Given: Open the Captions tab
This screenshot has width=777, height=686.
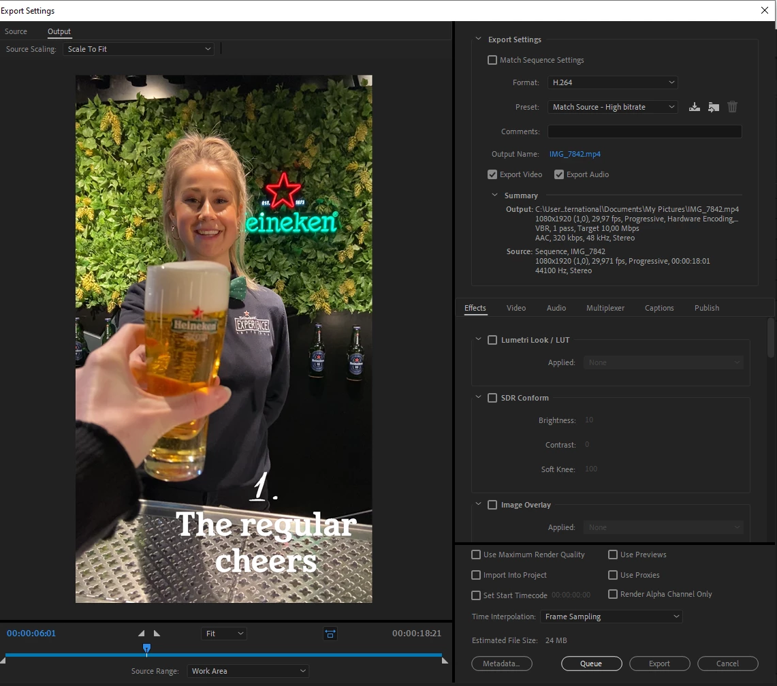Looking at the screenshot, I should pyautogui.click(x=659, y=308).
